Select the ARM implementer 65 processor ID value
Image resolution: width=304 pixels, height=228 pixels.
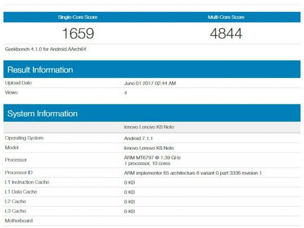tap(192, 173)
